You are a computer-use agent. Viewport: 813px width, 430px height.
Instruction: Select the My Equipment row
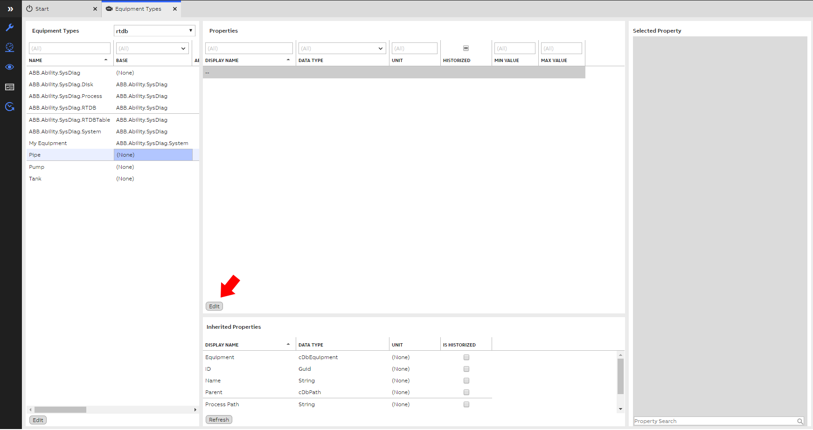pyautogui.click(x=112, y=143)
